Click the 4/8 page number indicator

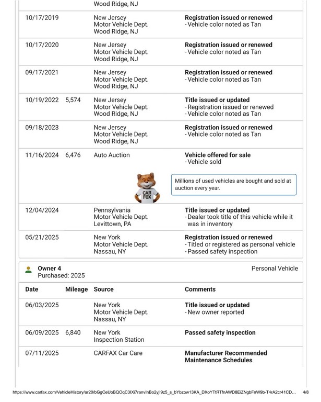click(x=305, y=391)
